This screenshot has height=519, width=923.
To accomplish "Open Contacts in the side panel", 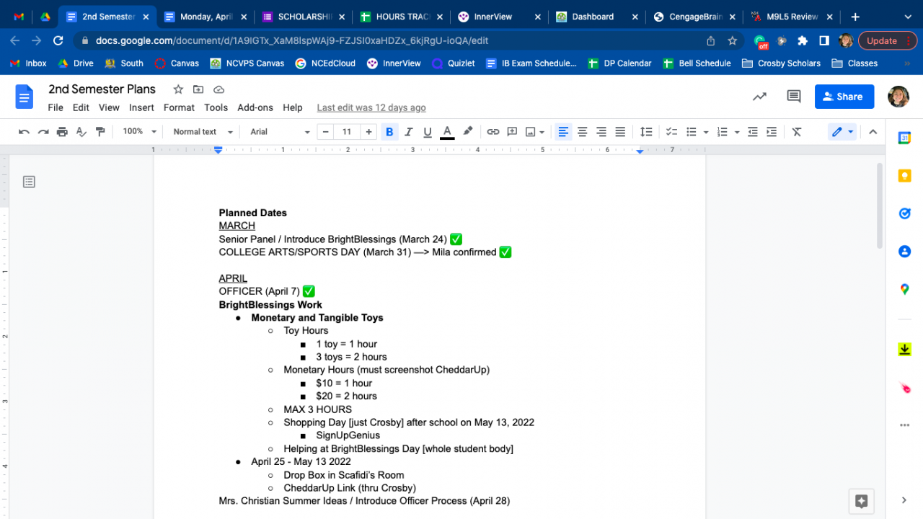I will 904,252.
